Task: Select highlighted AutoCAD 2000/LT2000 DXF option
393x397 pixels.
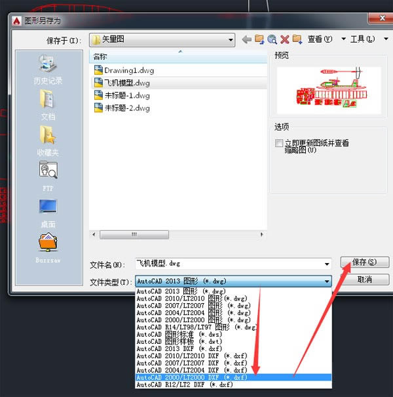Action: pyautogui.click(x=233, y=377)
